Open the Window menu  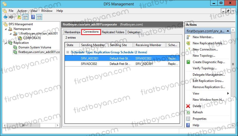point(47,11)
